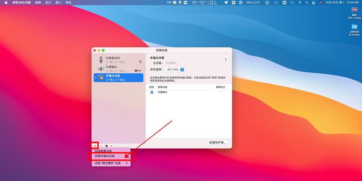
Task: Click the round gray power menu icon
Action: point(241,3)
